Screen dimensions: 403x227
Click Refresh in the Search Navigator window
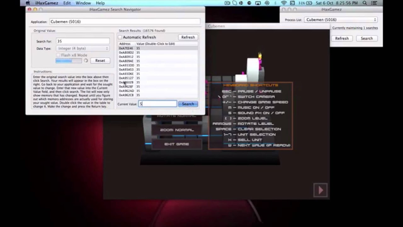(188, 37)
